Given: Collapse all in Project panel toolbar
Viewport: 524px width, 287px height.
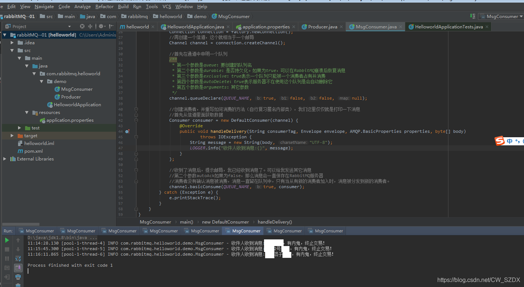Looking at the screenshot, I should pos(90,26).
